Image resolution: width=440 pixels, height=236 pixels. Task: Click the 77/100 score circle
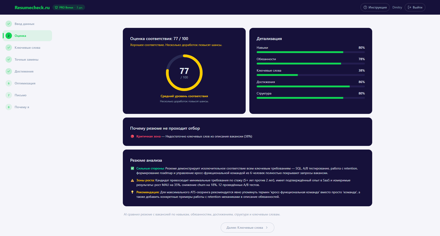pos(184,72)
